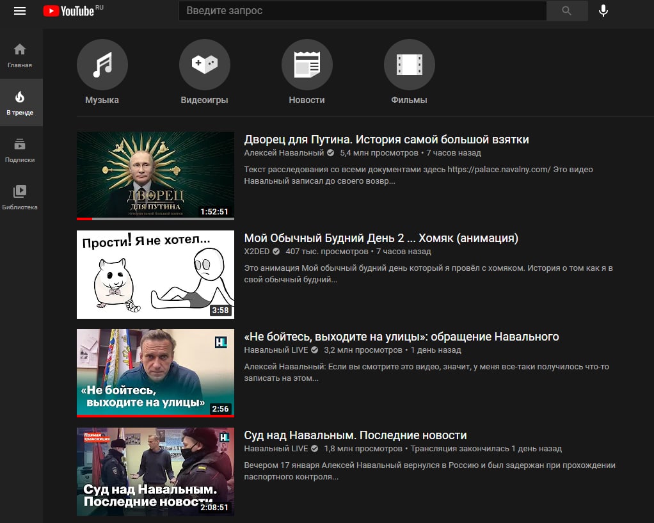Open title «Не бойтесь, выходите на улицы»: обращение Навального

point(401,337)
